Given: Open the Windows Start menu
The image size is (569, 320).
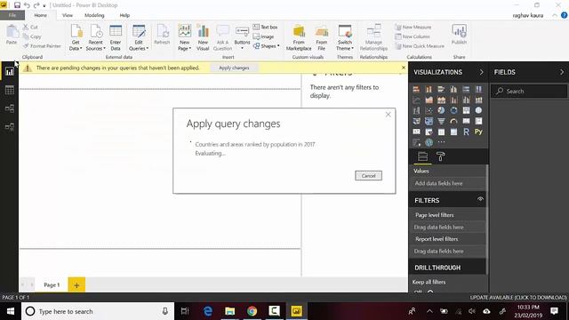Looking at the screenshot, I should (11, 311).
